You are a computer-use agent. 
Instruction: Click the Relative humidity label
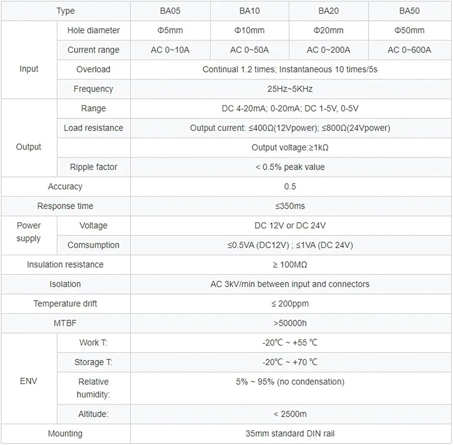pos(93,388)
